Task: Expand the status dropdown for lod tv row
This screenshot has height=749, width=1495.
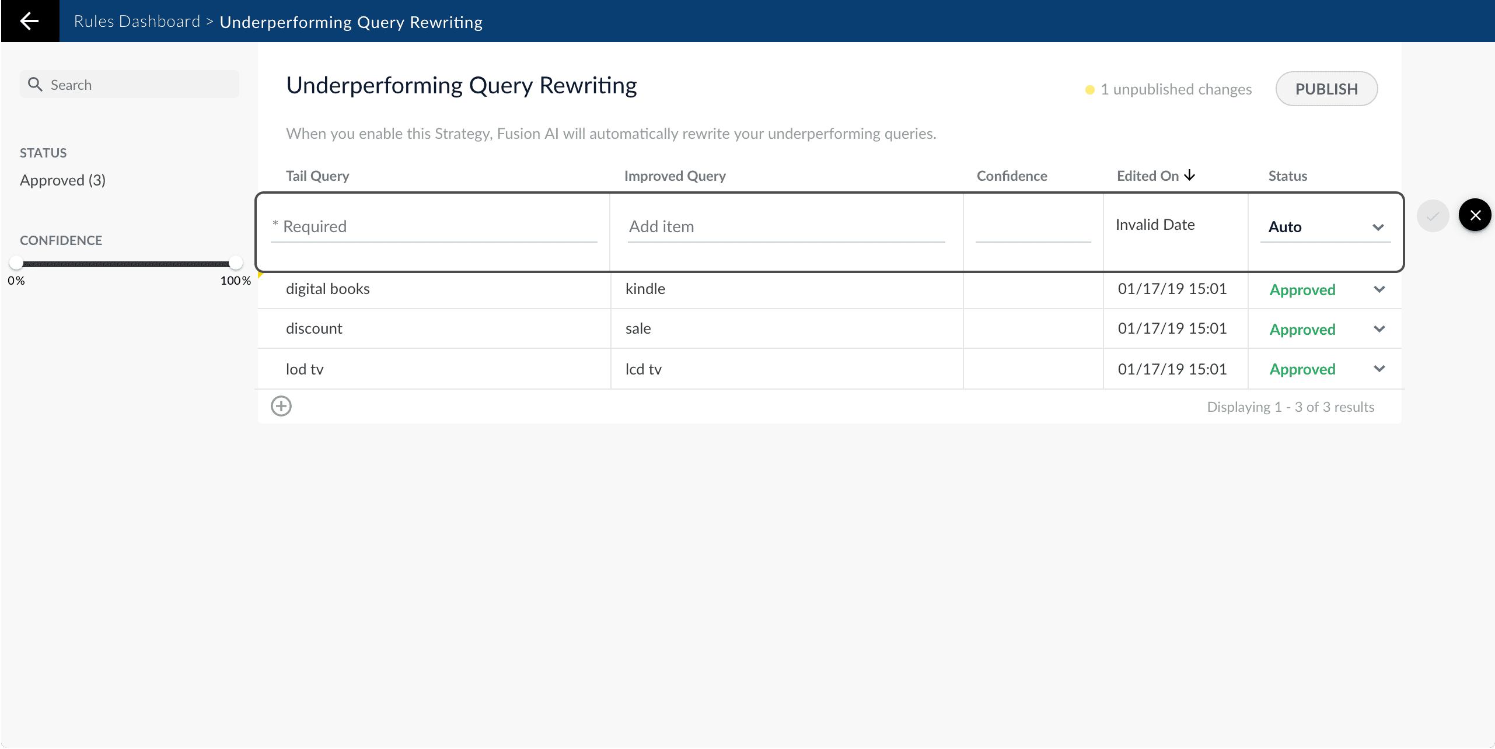Action: (x=1380, y=369)
